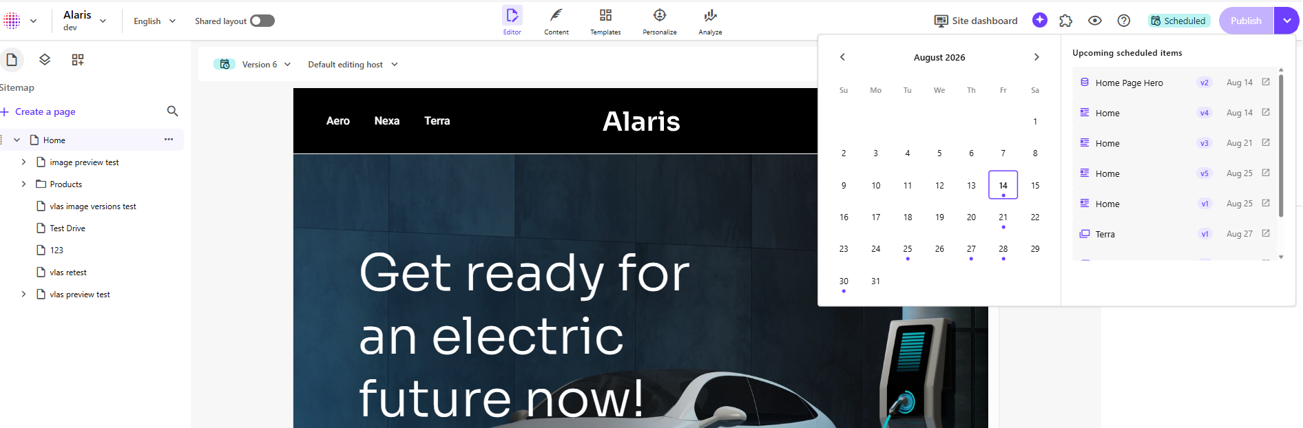Open the Personalize tab
The height and width of the screenshot is (428, 1303).
tap(660, 21)
